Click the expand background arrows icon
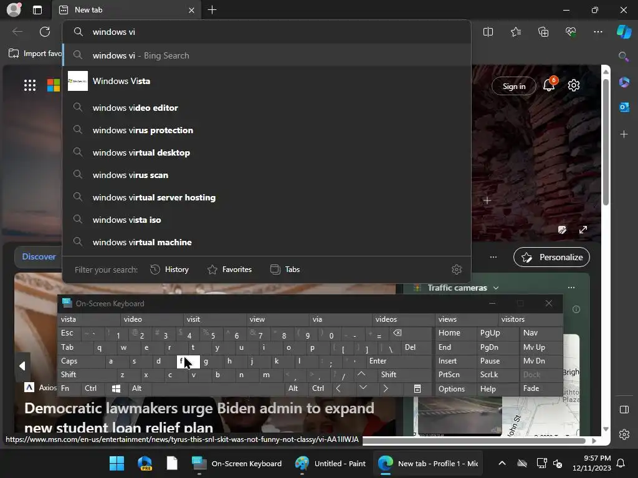The width and height of the screenshot is (638, 478). pyautogui.click(x=583, y=230)
